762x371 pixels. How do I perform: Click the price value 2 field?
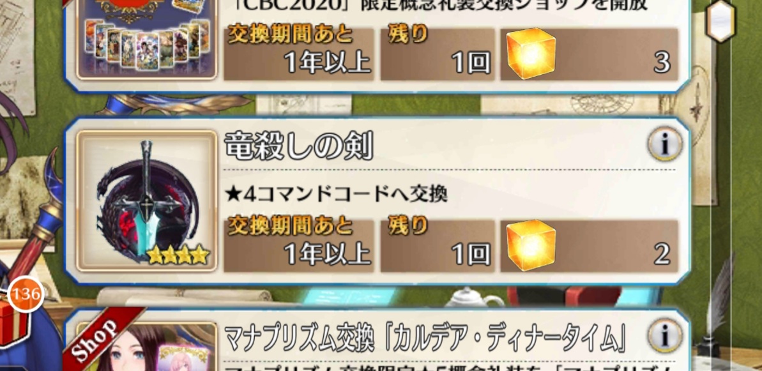point(590,246)
